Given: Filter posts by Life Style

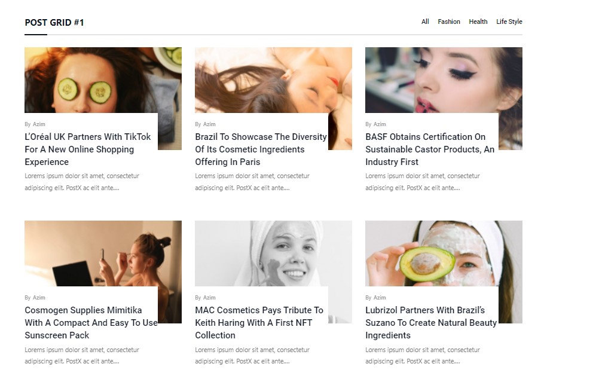Looking at the screenshot, I should (x=509, y=22).
